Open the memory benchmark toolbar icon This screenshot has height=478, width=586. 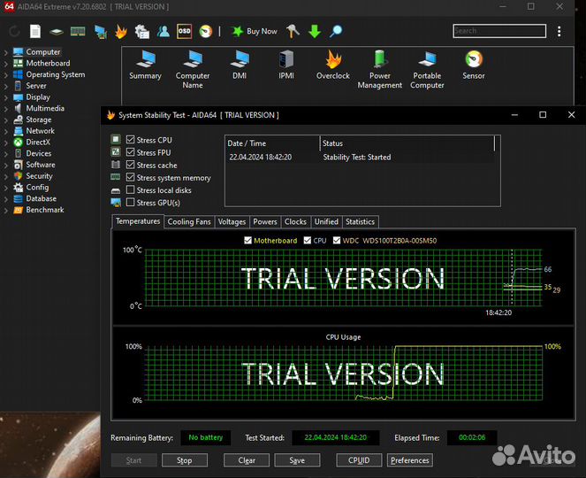tap(78, 32)
